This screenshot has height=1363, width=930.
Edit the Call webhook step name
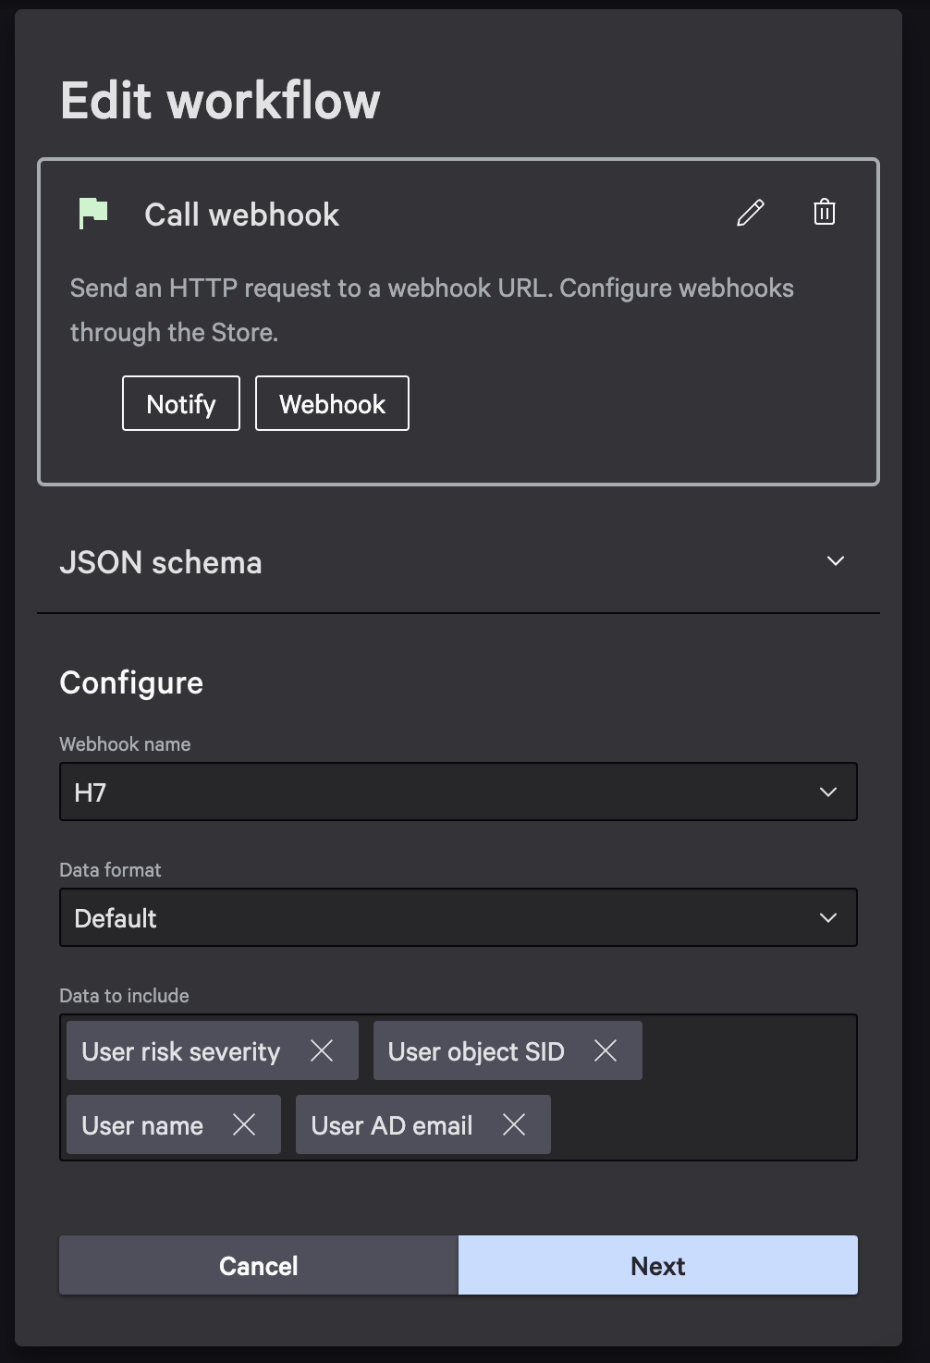click(749, 213)
